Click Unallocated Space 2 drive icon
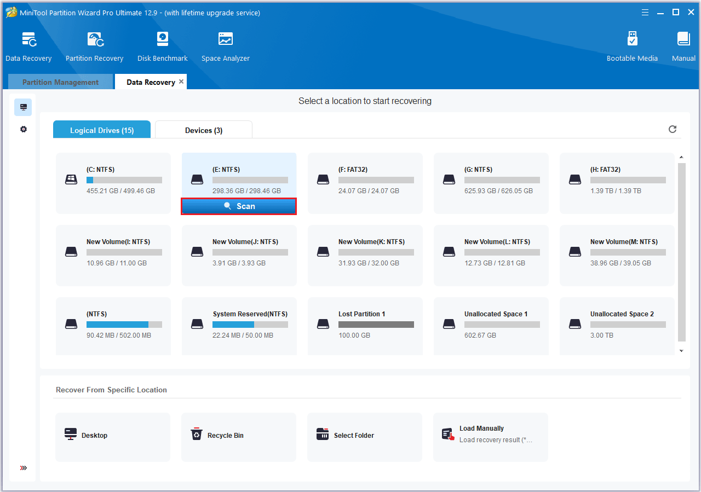Viewport: 701px width, 492px height. [575, 324]
